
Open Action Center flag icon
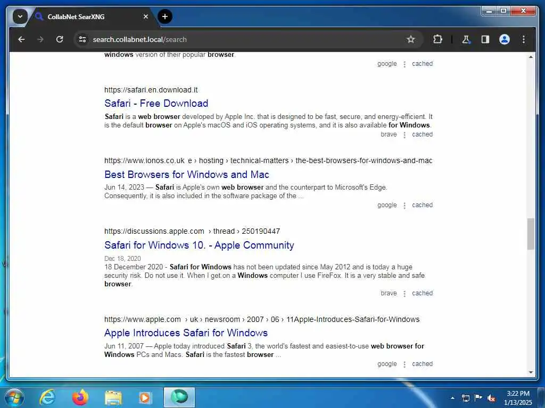point(478,397)
